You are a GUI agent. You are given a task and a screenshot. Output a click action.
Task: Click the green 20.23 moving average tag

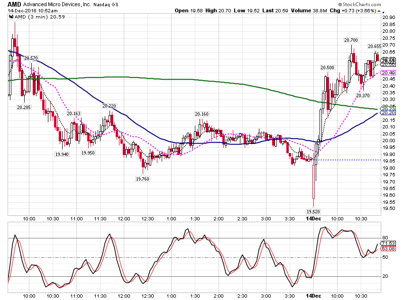388,109
